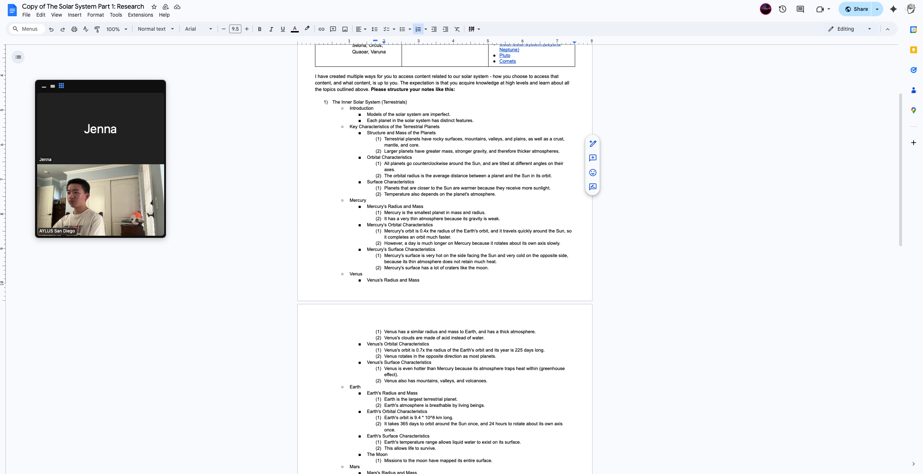This screenshot has height=474, width=923.
Task: Open the Extensions menu
Action: coord(140,15)
